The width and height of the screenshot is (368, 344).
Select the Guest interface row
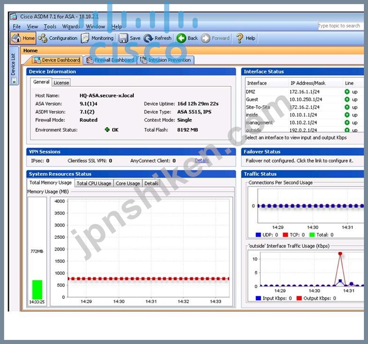click(x=304, y=100)
